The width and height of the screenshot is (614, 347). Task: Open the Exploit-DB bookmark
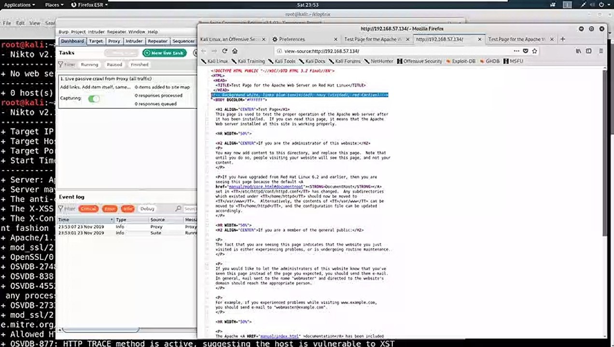point(460,61)
